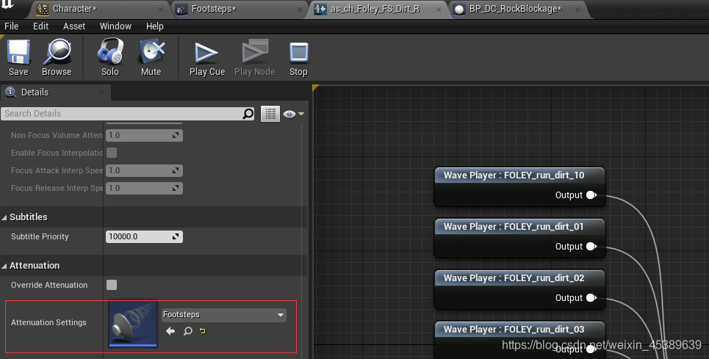709x359 pixels.
Task: Click Output pin of FOLEY_run_dirt_01 node
Action: click(591, 247)
